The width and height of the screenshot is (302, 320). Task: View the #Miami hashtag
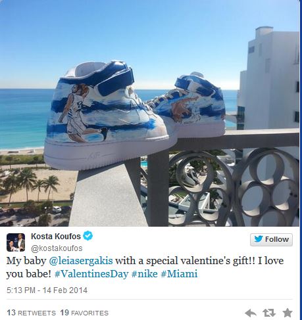[179, 274]
